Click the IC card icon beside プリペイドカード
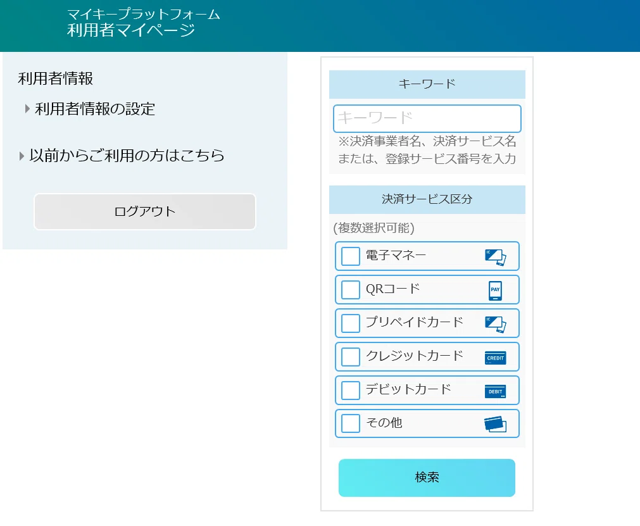Image resolution: width=640 pixels, height=526 pixels. (496, 325)
